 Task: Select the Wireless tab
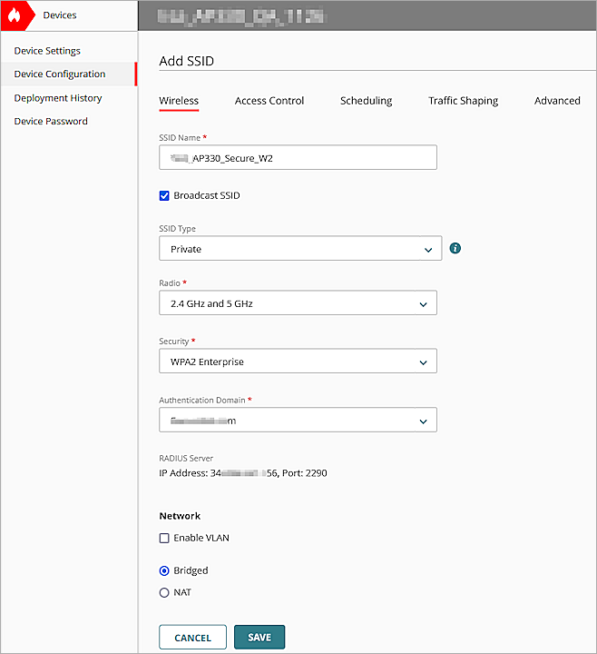(x=179, y=101)
